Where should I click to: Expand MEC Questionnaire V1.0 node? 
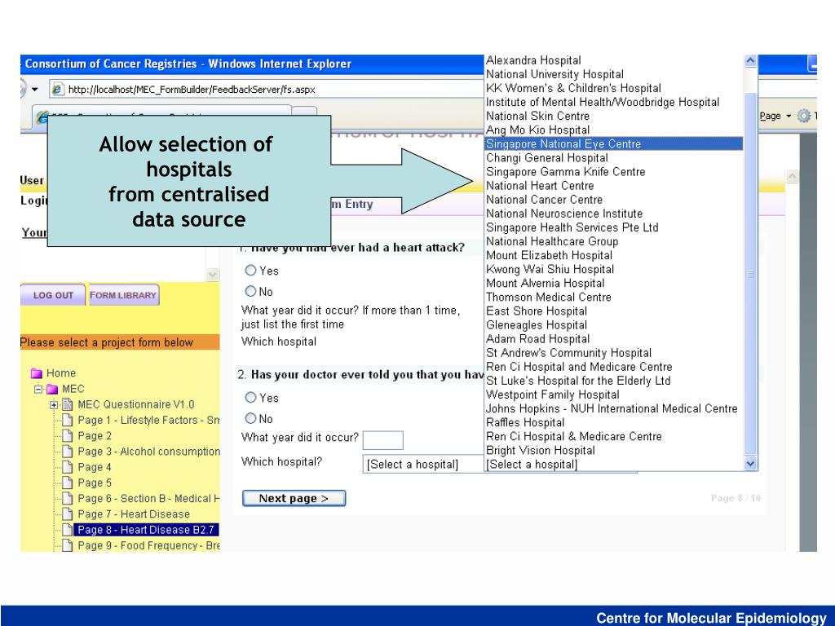pos(54,404)
